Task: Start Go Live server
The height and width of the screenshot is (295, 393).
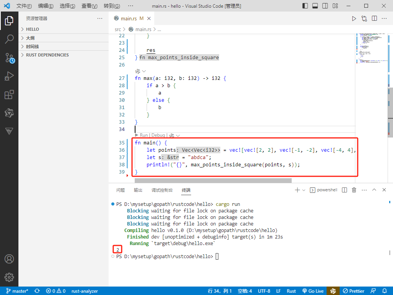Action: coord(313,291)
